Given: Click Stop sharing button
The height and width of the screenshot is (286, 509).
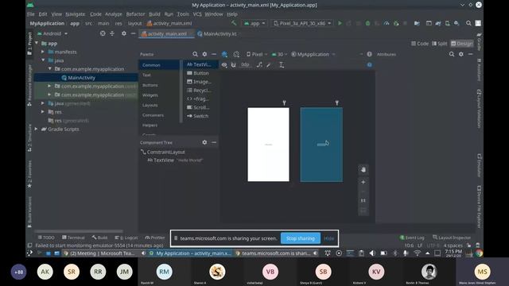Looking at the screenshot, I should click(x=301, y=238).
